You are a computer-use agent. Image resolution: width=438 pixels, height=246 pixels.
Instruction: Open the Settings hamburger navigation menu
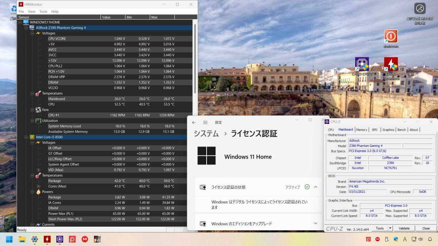tap(205, 122)
